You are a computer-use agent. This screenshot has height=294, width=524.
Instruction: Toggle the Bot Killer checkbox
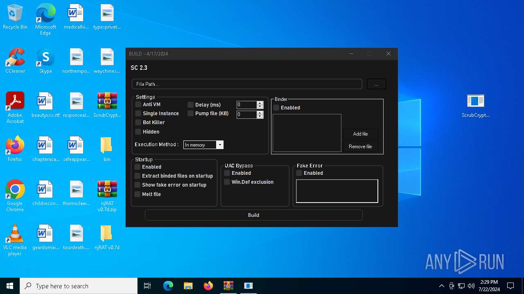[x=138, y=122]
